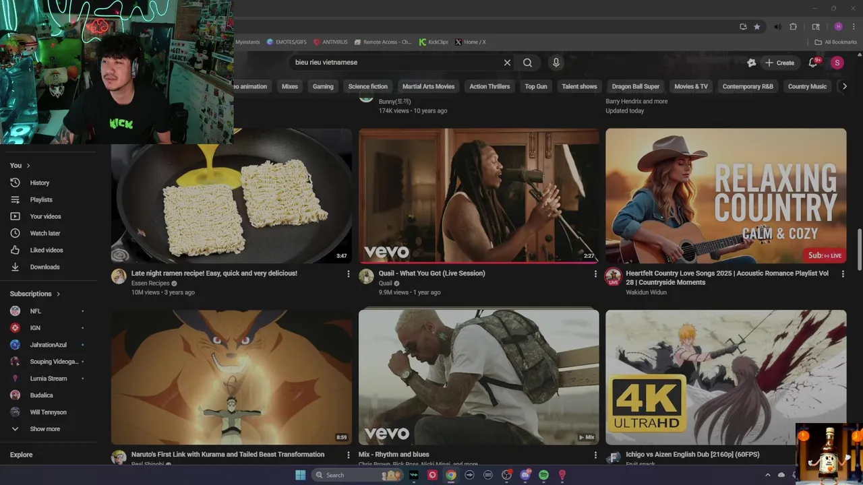
Task: Open more options for Naruto Kurama video
Action: click(x=348, y=455)
